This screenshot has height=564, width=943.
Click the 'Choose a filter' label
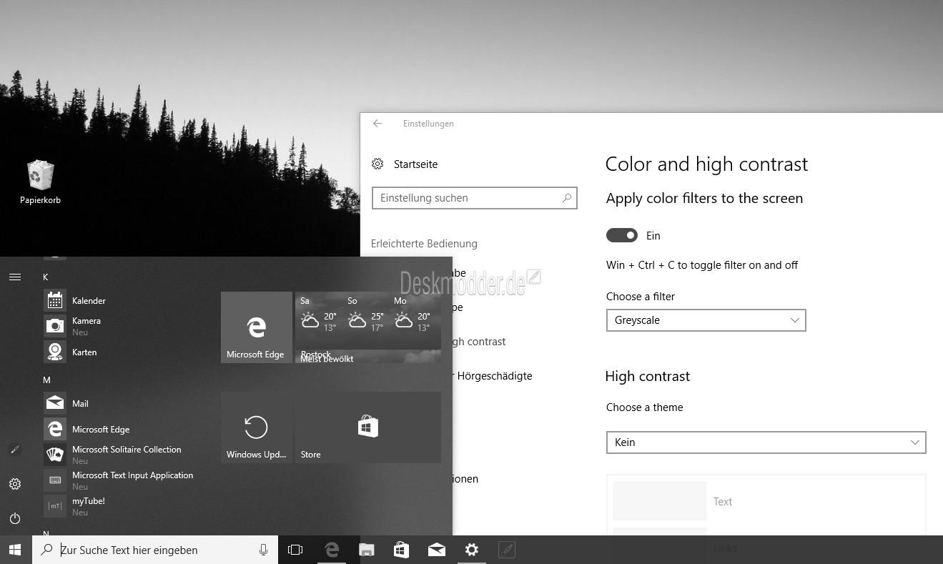pos(641,297)
